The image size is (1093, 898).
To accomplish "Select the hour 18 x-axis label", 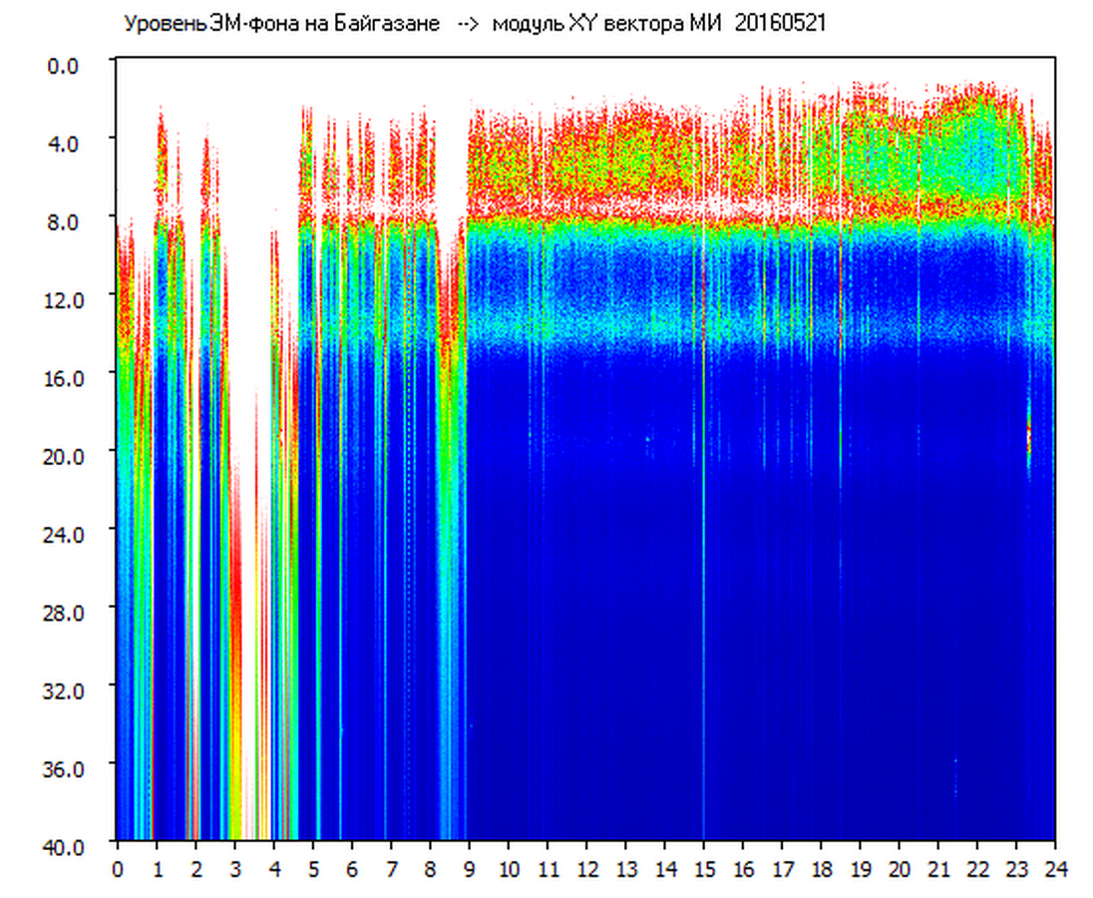I will (821, 868).
